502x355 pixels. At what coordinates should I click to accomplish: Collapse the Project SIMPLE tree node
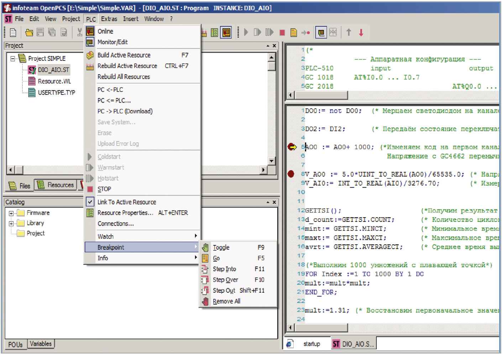pyautogui.click(x=13, y=59)
